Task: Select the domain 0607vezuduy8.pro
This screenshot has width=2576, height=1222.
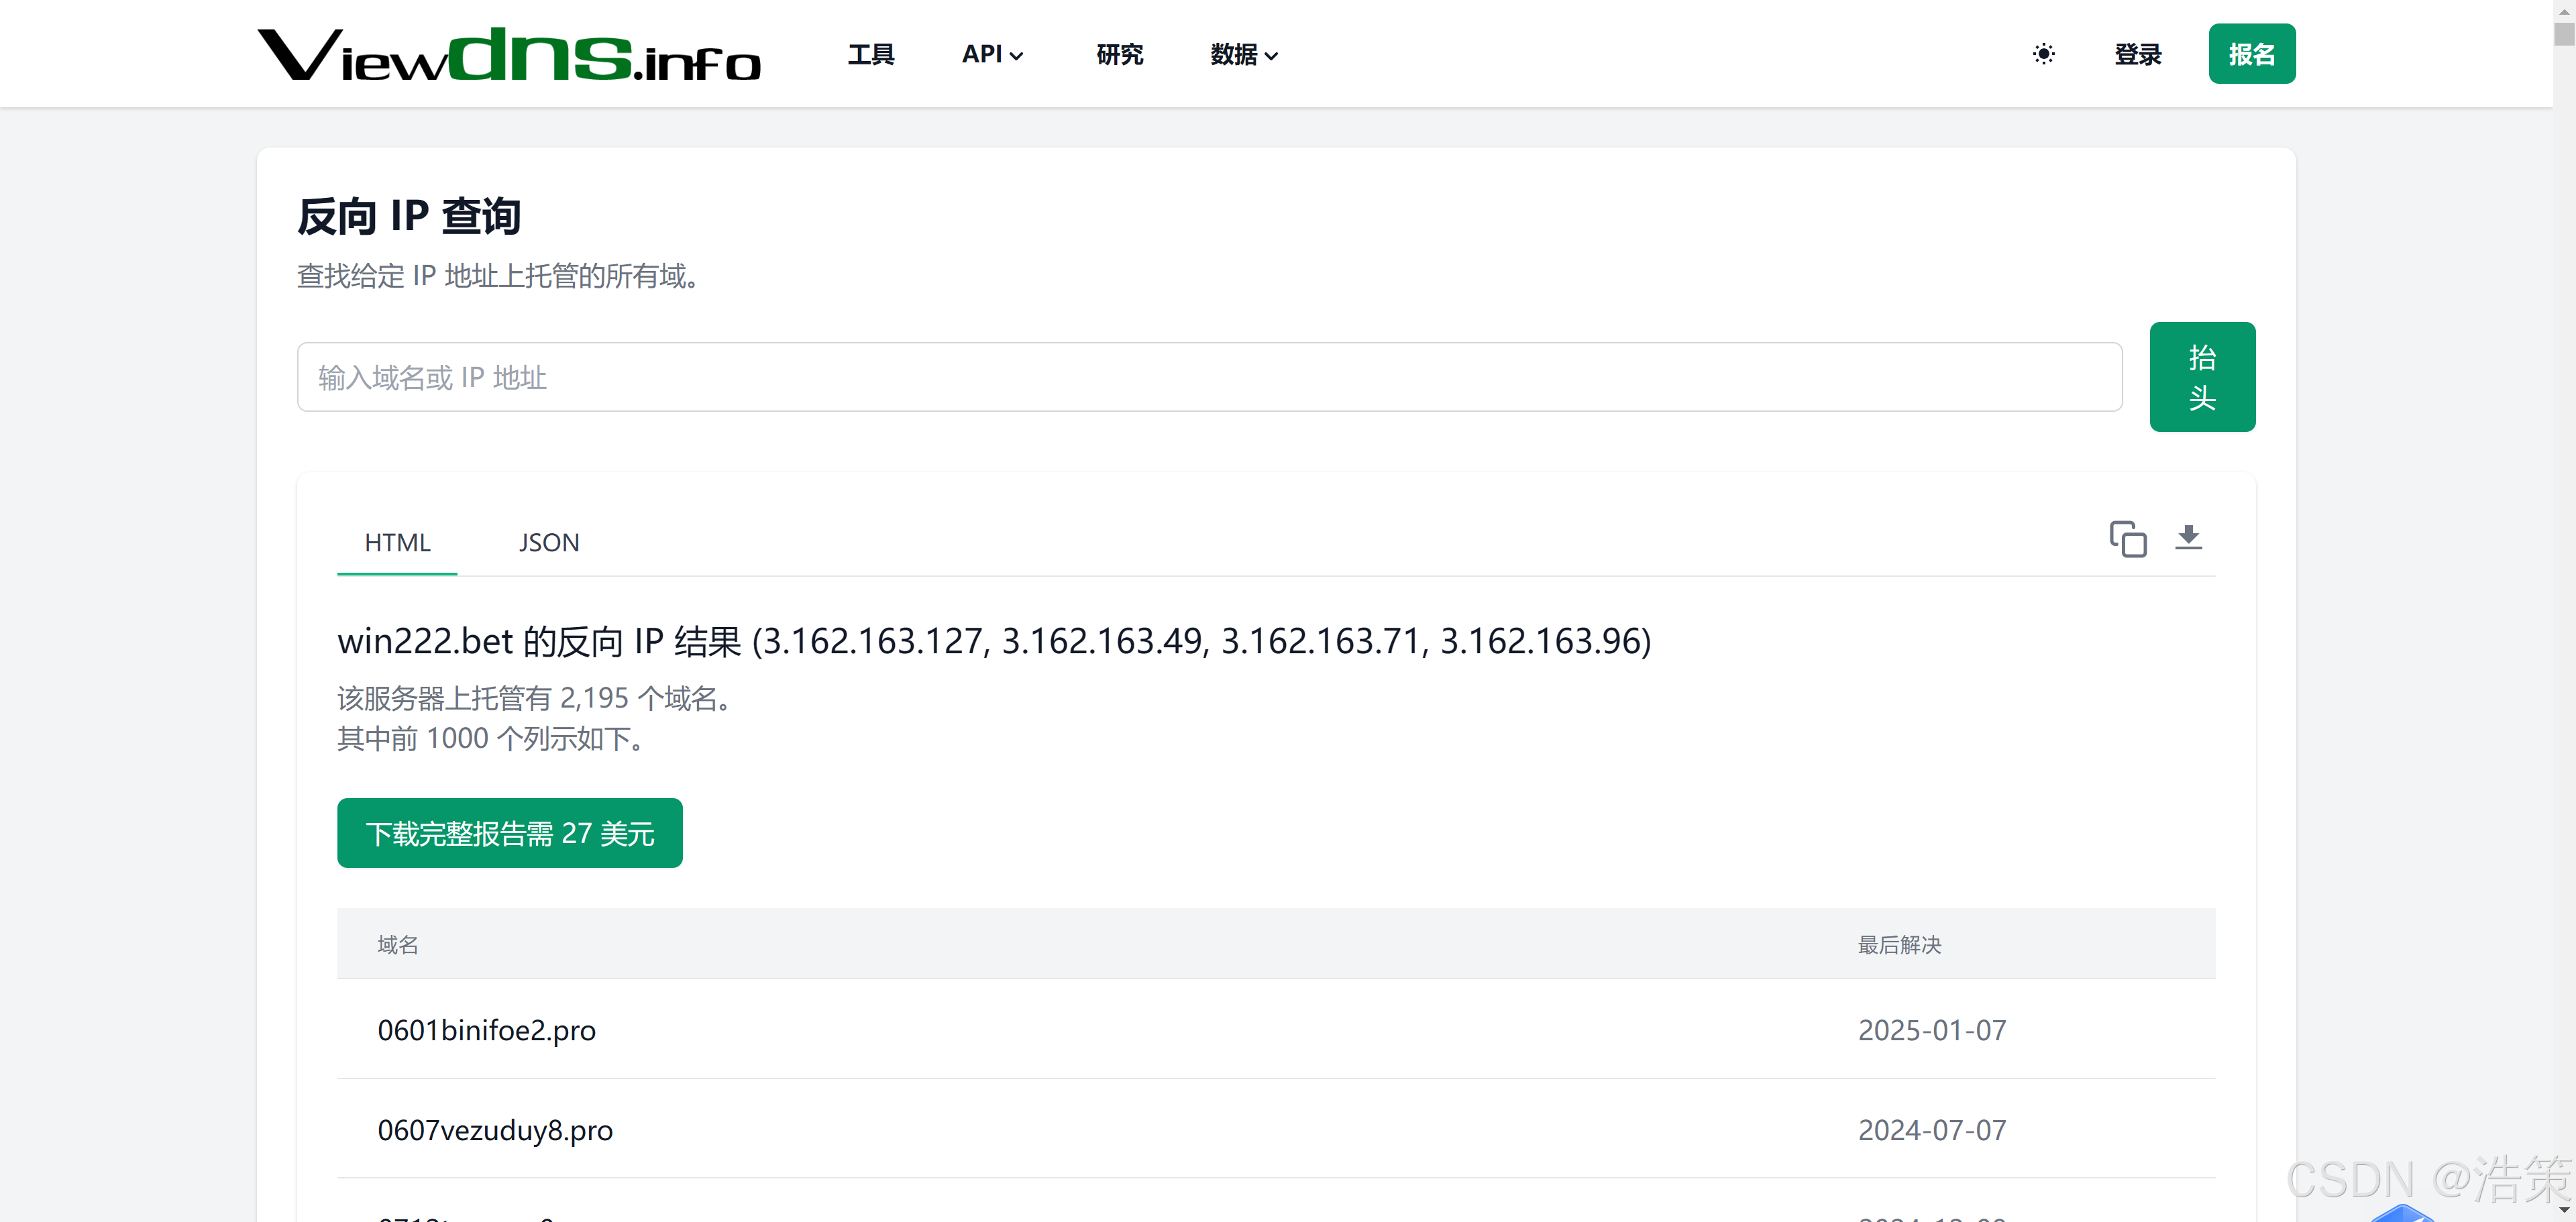Action: click(495, 1130)
